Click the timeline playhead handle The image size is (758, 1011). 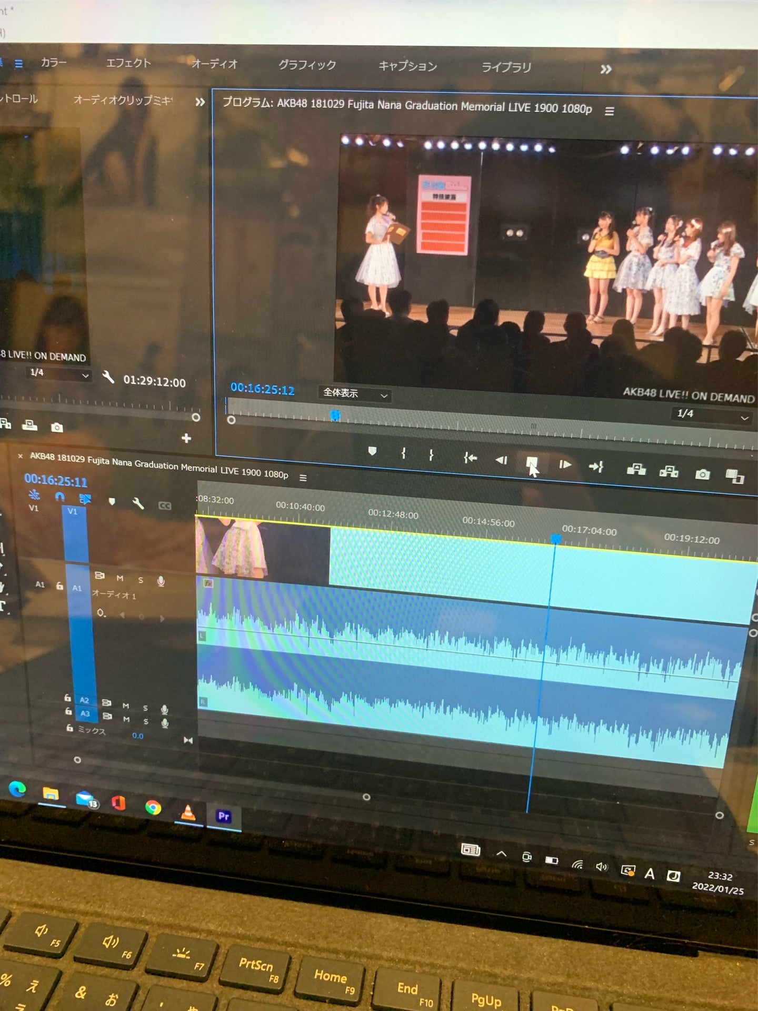tap(556, 539)
